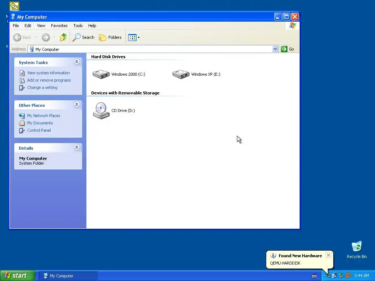Open the Recycle Bin desktop icon
375x281 pixels.
tap(357, 250)
